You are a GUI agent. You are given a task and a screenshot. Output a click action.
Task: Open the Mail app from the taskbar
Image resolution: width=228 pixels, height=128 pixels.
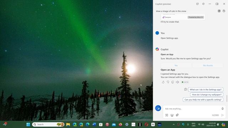click(114, 124)
